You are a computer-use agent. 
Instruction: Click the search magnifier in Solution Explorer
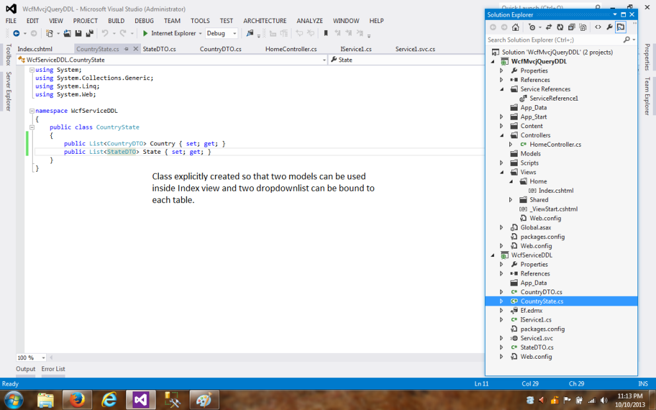pyautogui.click(x=627, y=40)
